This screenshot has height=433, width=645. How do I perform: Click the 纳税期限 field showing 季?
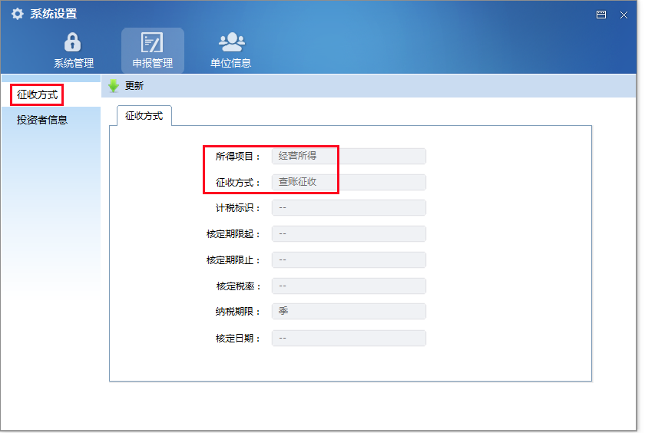coord(348,312)
